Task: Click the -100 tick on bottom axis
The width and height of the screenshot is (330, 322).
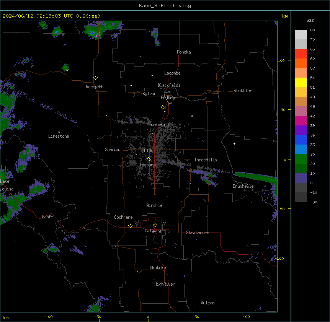Action: pyautogui.click(x=48, y=317)
